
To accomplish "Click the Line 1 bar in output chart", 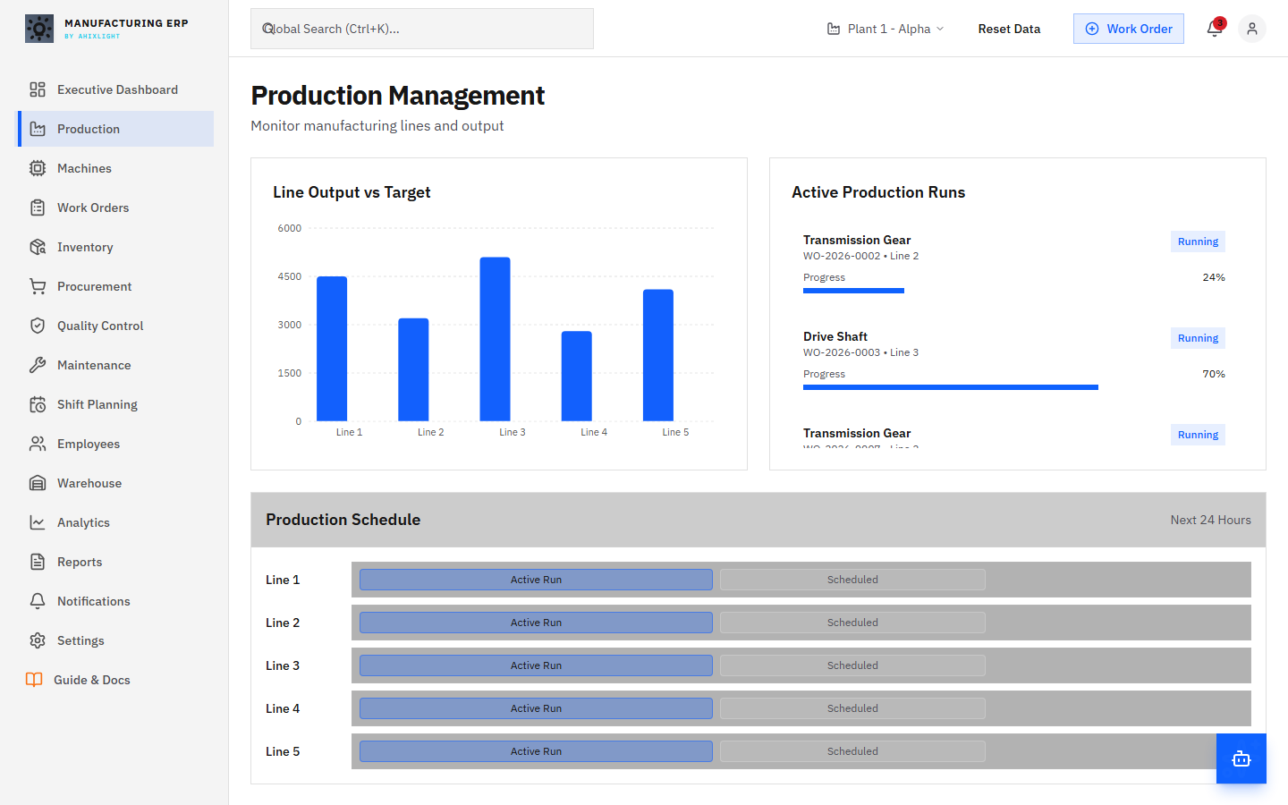I will tap(332, 349).
